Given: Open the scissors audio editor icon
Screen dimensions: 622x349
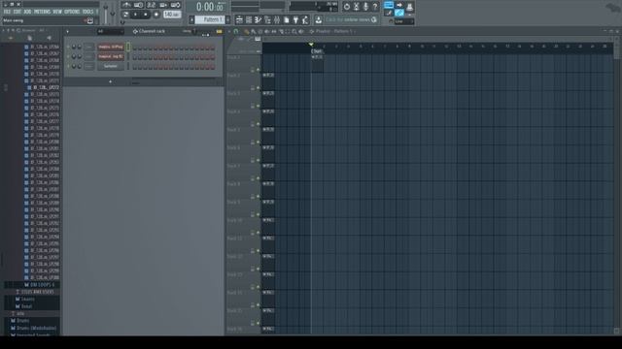Looking at the screenshot, I should pyautogui.click(x=357, y=7).
